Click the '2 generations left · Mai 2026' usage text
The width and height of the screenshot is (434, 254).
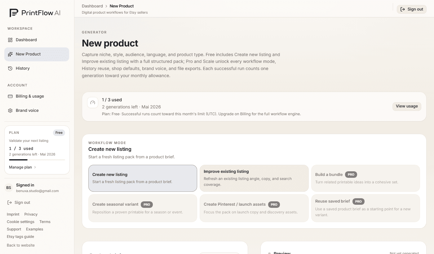[131, 107]
